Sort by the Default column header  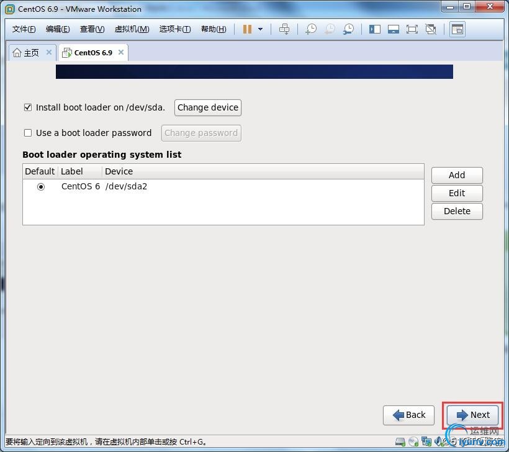click(40, 171)
